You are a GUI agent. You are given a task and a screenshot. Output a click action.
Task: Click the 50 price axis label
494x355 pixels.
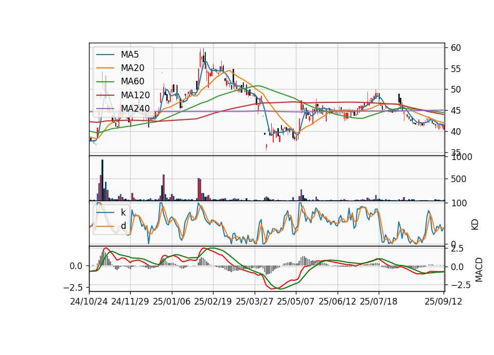coord(456,90)
